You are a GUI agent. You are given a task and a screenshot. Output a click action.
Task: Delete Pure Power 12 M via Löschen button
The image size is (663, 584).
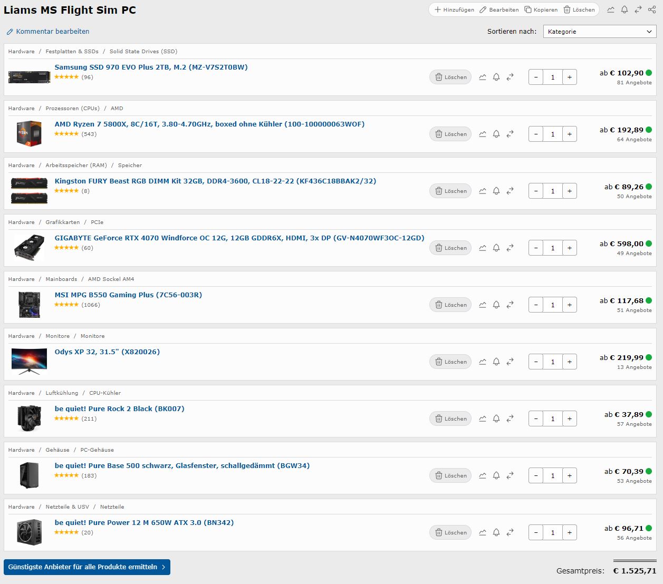point(450,532)
